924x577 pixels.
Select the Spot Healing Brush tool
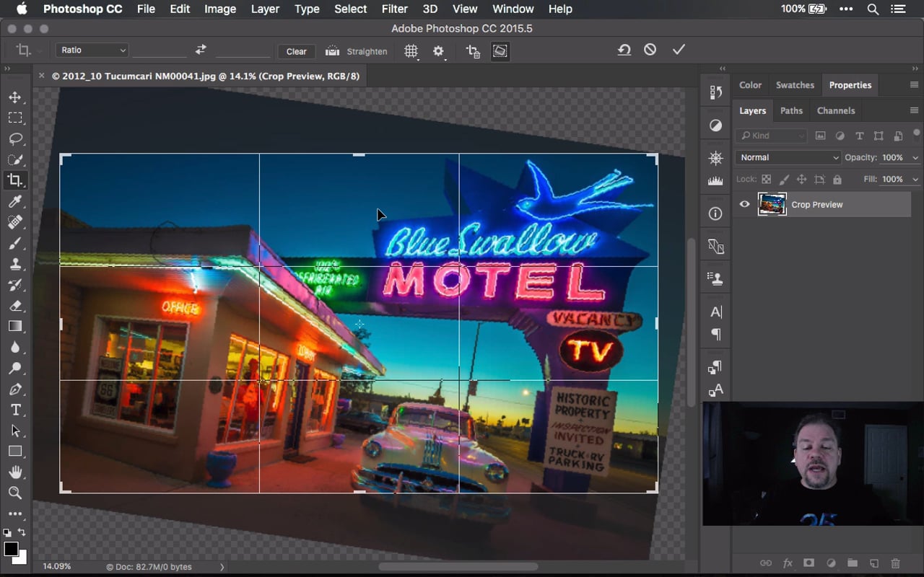15,222
